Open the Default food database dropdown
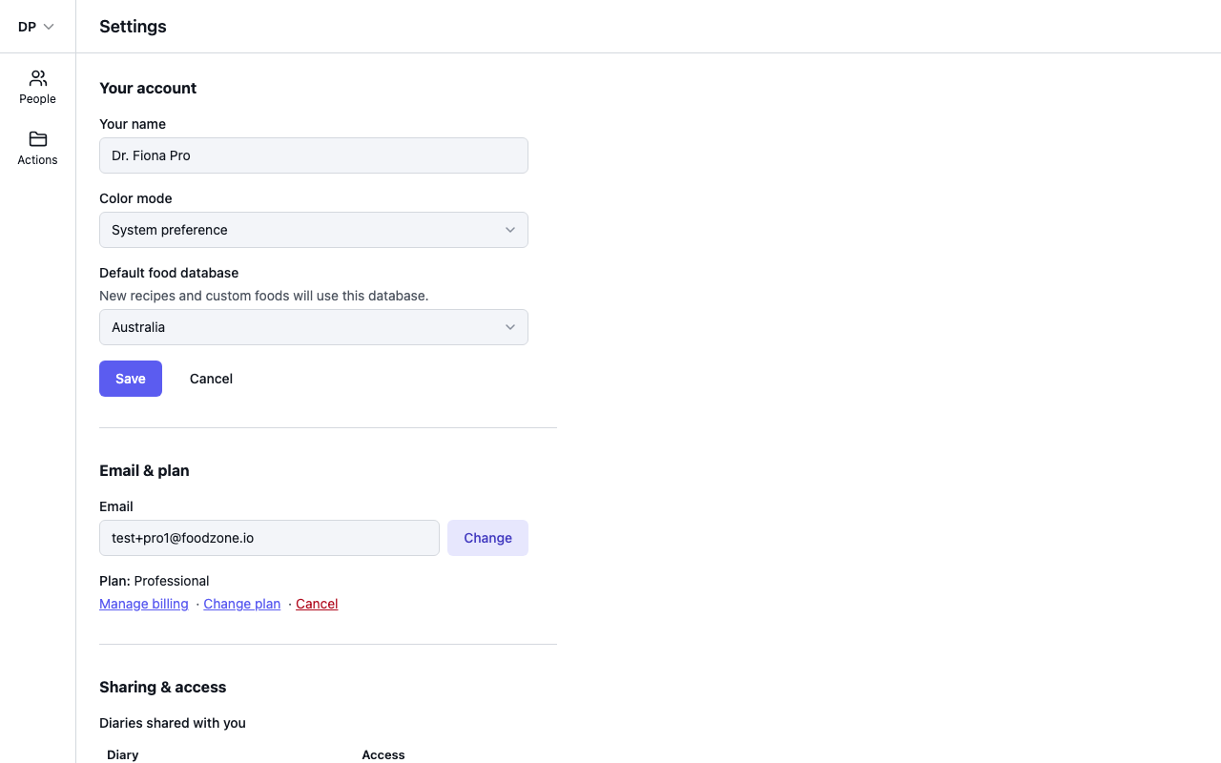This screenshot has width=1221, height=763. point(314,327)
